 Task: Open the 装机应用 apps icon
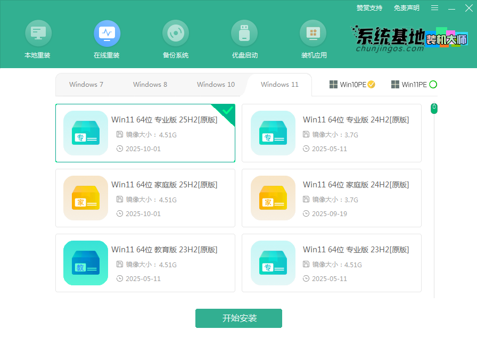point(313,34)
